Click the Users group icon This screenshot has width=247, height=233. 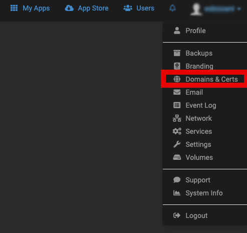pyautogui.click(x=128, y=8)
